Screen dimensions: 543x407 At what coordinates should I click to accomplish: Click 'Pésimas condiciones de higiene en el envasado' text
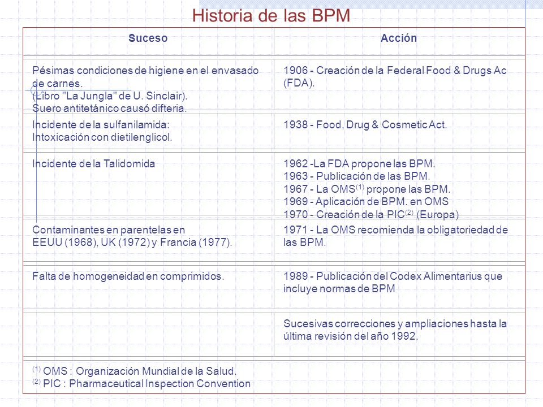point(145,71)
